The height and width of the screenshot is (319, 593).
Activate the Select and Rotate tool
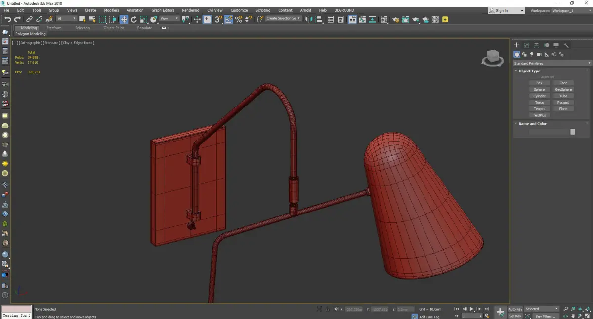pyautogui.click(x=134, y=19)
